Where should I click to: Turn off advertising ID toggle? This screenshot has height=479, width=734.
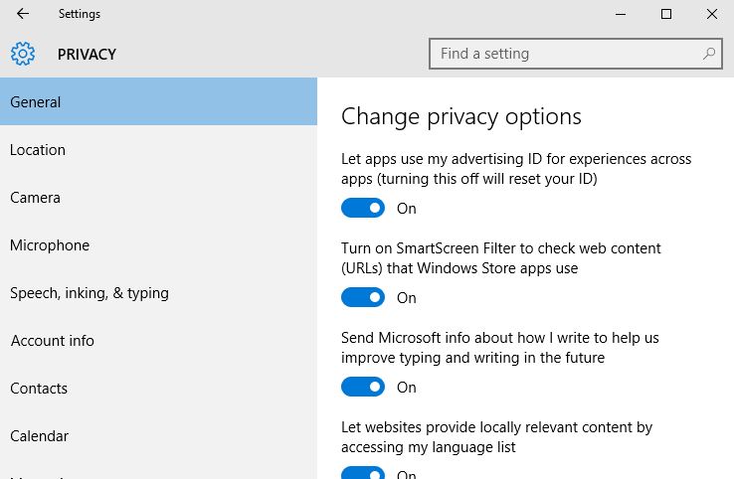tap(363, 208)
